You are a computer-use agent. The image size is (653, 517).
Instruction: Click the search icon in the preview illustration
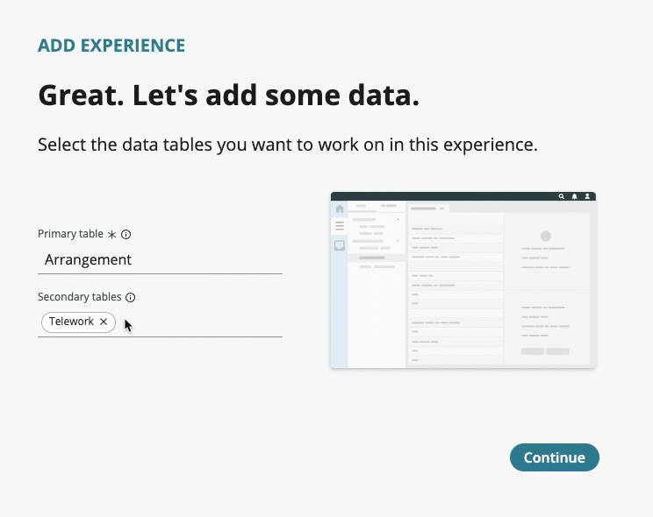point(562,197)
